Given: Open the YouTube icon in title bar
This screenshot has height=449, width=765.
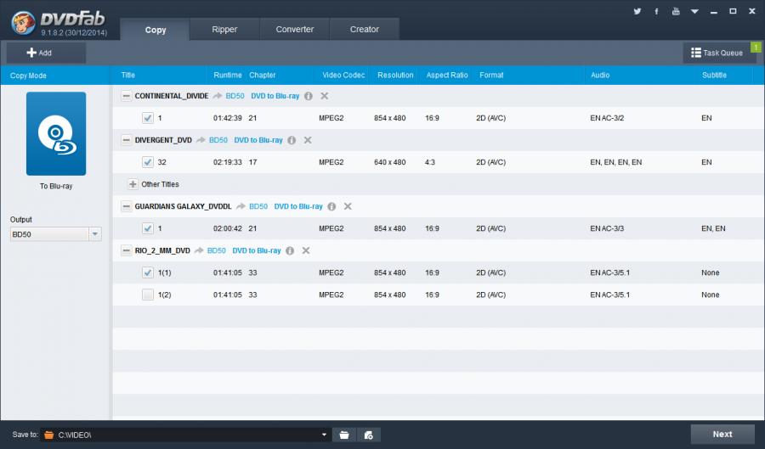Looking at the screenshot, I should pos(676,11).
